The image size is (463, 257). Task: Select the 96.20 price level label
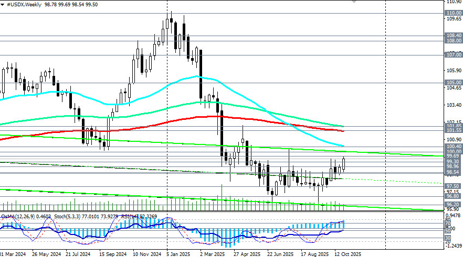pyautogui.click(x=454, y=204)
